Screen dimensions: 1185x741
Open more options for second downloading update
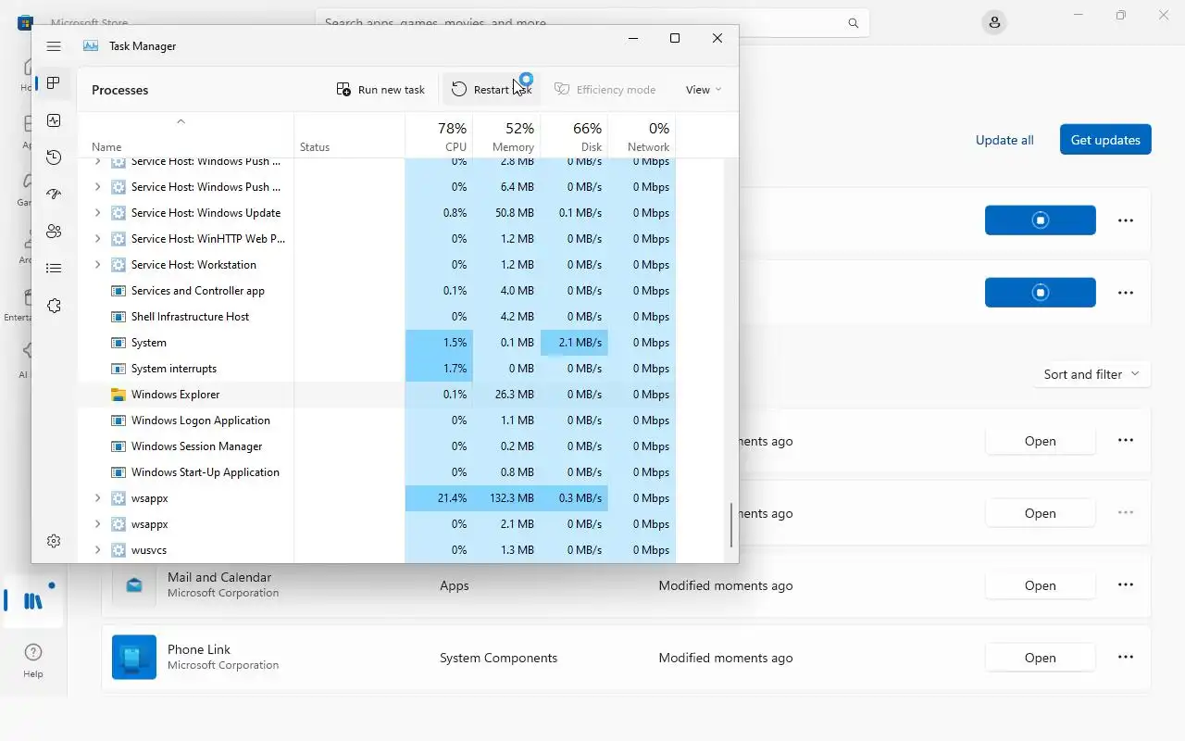pos(1126,293)
